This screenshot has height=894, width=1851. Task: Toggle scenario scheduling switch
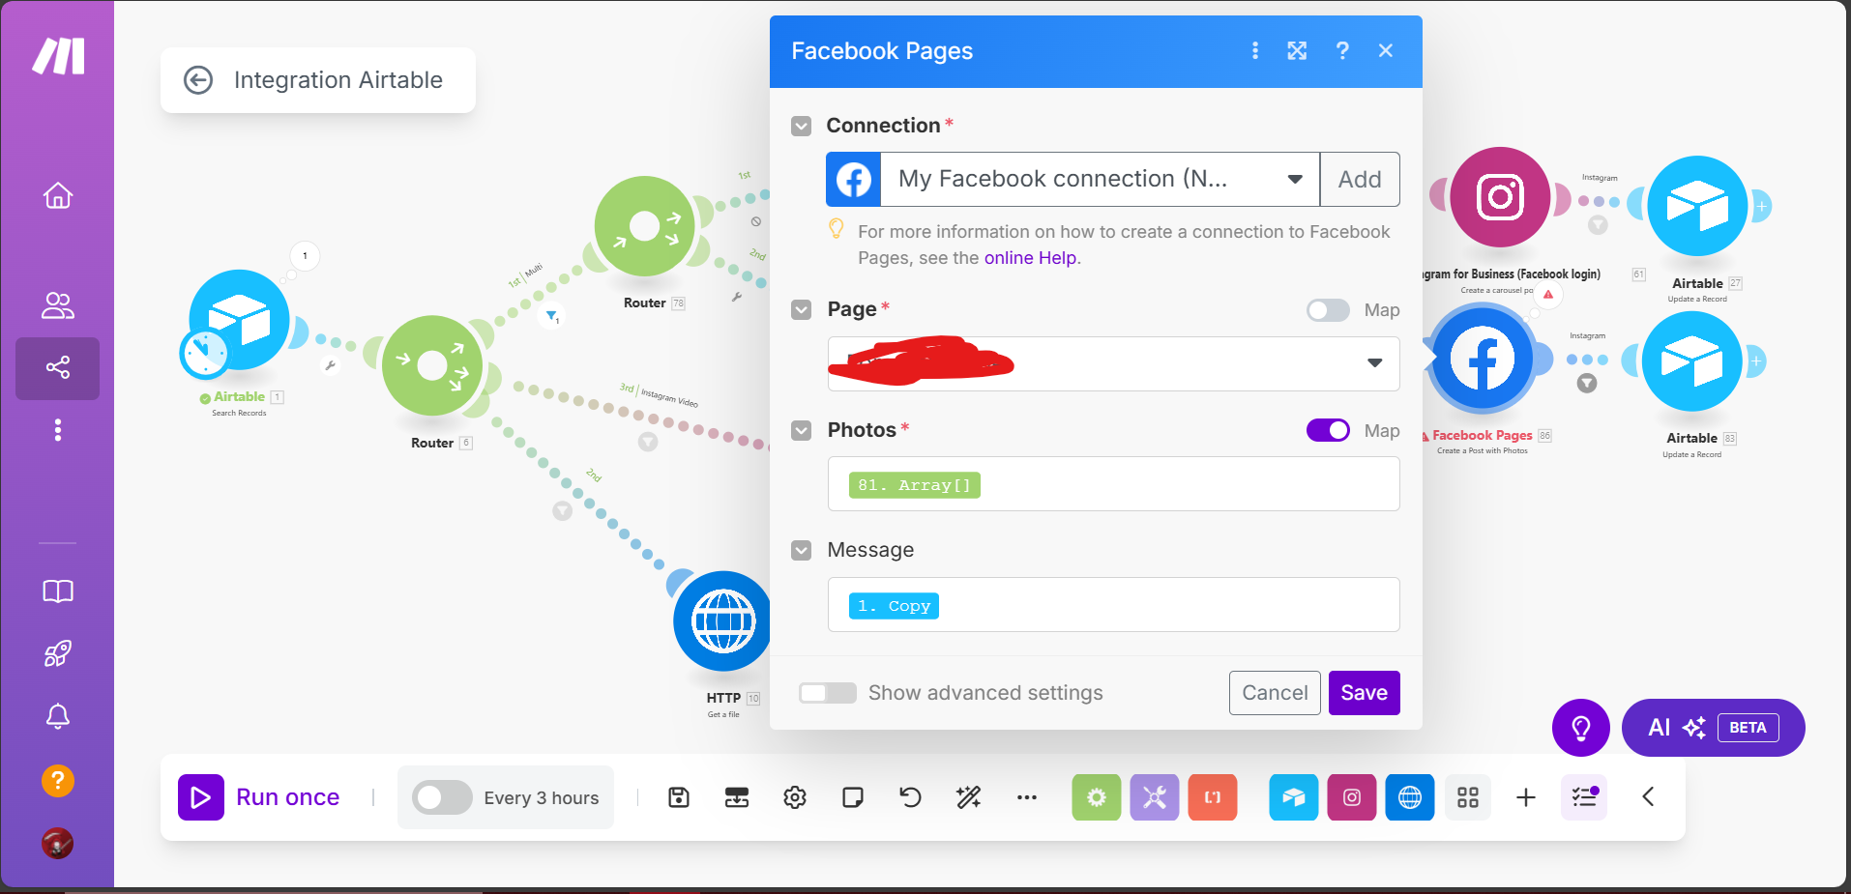pos(442,797)
